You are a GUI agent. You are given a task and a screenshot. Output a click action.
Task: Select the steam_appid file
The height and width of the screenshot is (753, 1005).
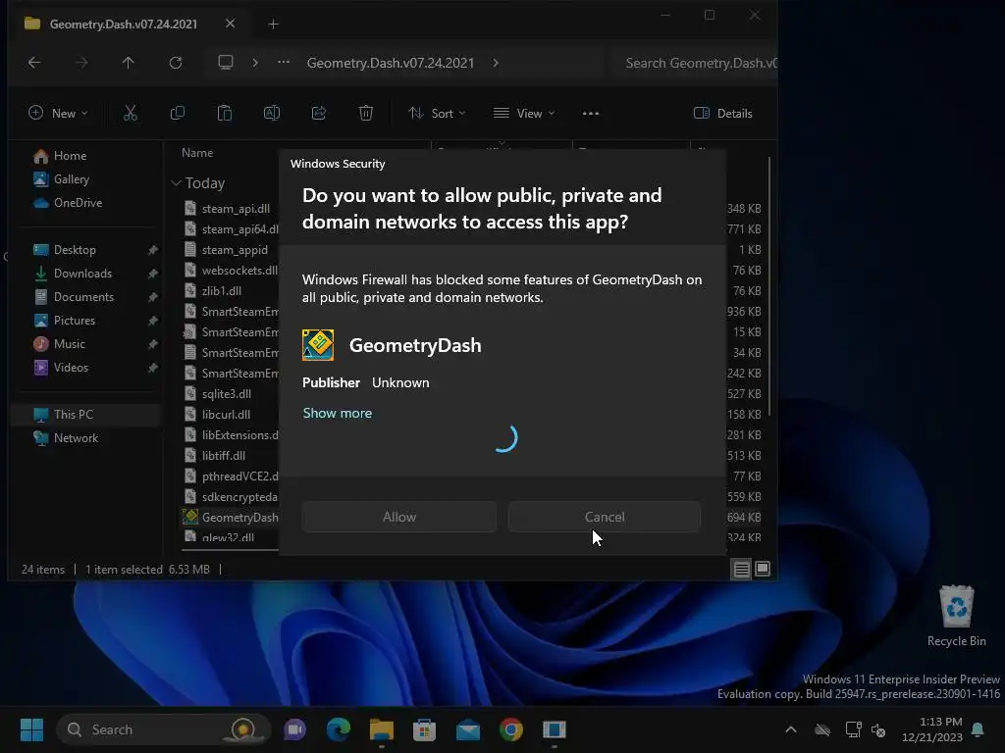(x=235, y=250)
